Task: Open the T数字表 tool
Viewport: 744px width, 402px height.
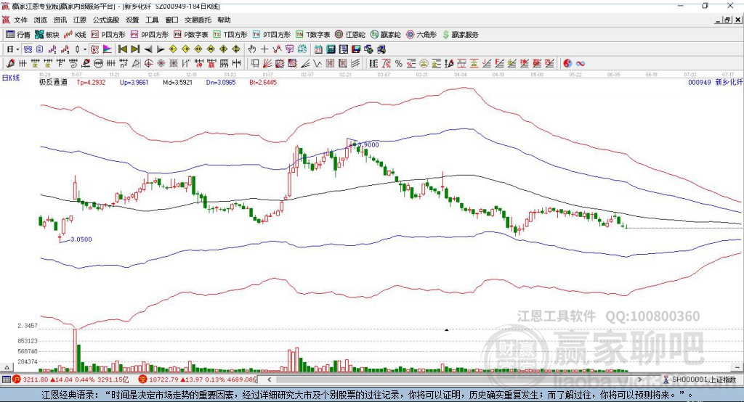Action: tap(312, 35)
